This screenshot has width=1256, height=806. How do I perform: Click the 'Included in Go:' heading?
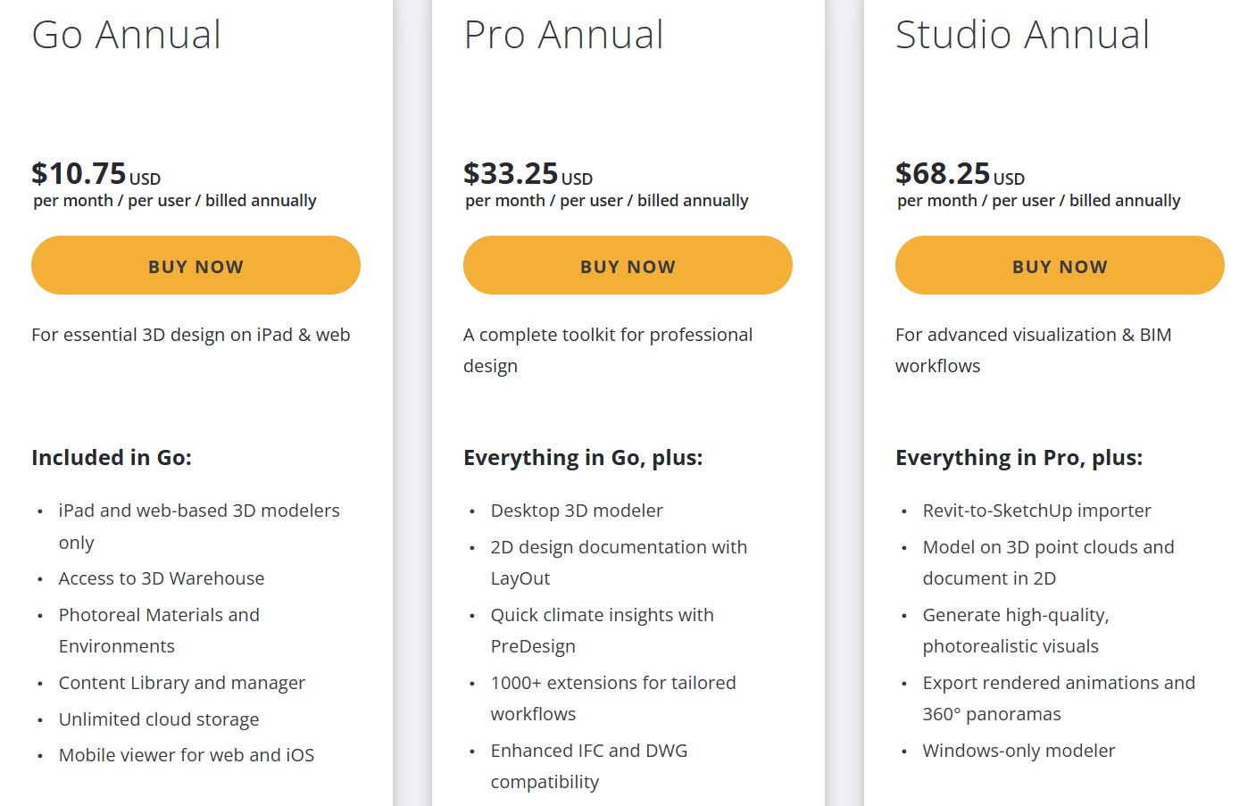(112, 458)
